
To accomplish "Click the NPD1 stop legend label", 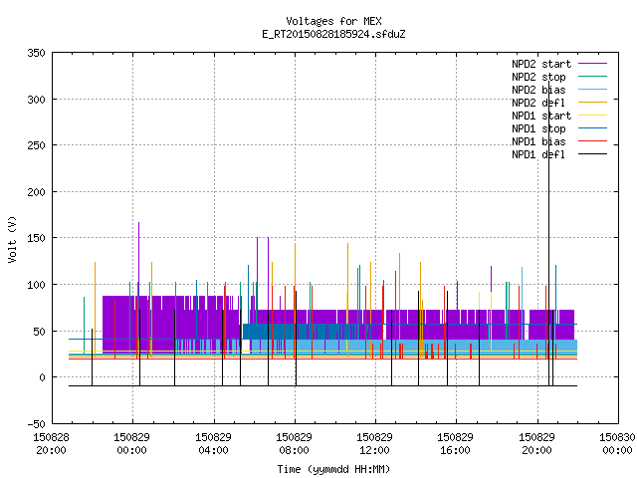I will 538,128.
